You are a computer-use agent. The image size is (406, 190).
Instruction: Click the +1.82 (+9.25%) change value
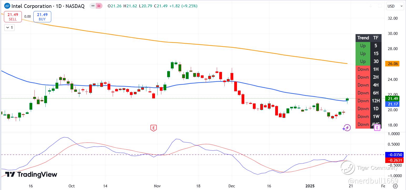(x=183, y=6)
